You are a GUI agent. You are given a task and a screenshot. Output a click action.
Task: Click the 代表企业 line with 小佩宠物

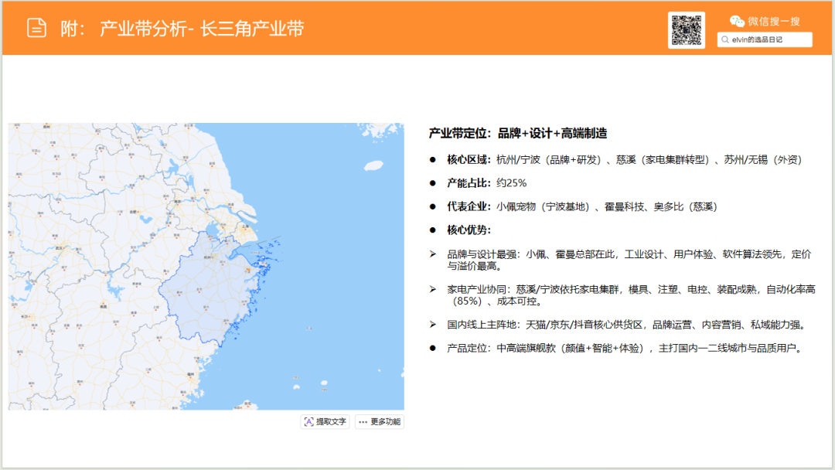[582, 206]
